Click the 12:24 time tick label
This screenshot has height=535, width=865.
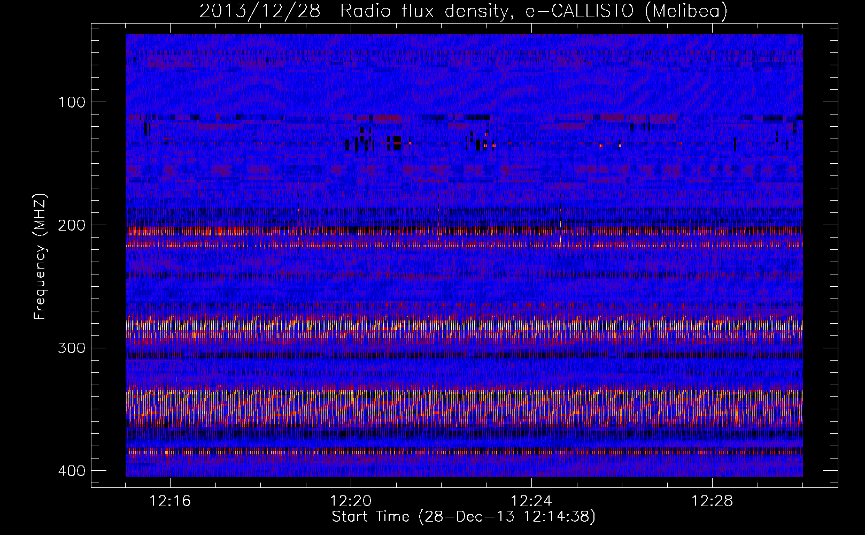(531, 501)
